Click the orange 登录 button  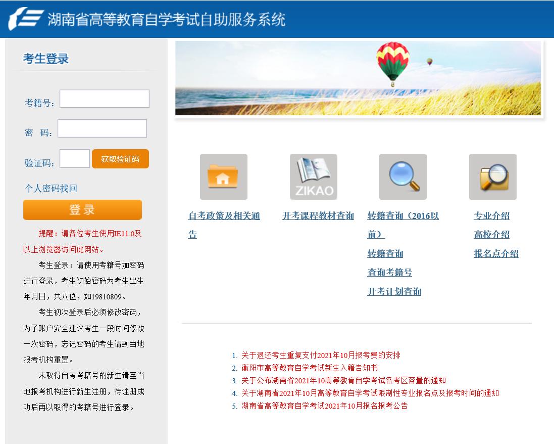pos(82,210)
